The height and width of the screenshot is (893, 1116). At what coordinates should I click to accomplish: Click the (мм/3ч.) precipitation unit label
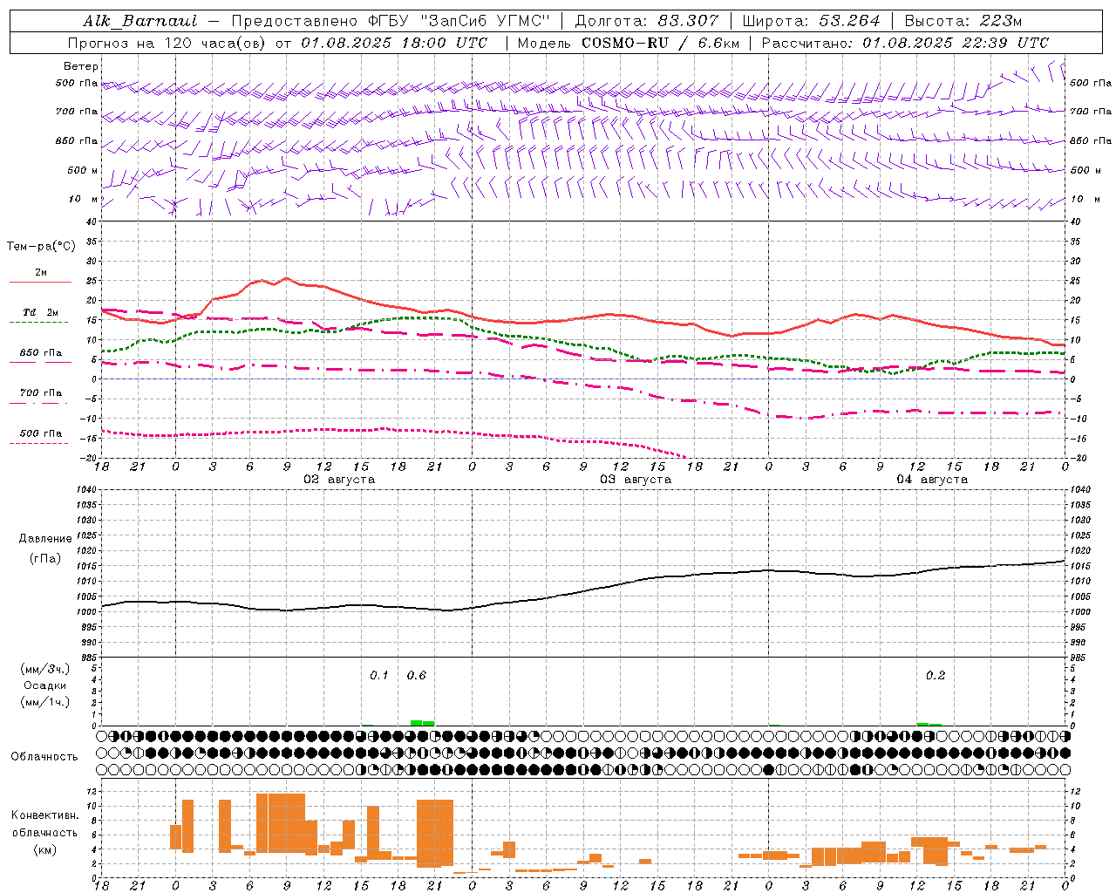point(45,669)
